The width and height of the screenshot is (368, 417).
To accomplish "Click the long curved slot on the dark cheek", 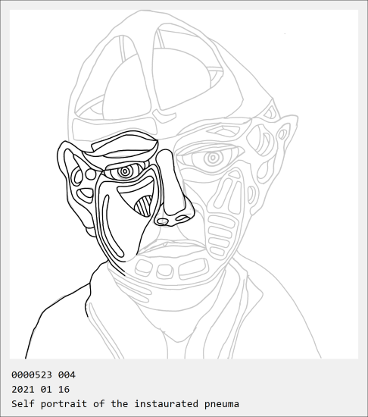I will (x=111, y=226).
